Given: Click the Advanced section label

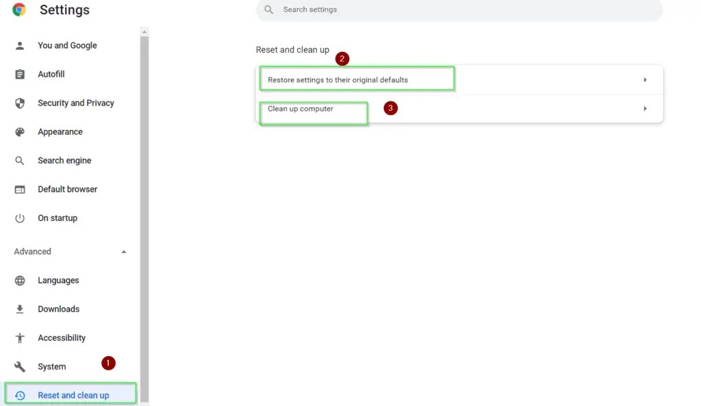Looking at the screenshot, I should (x=32, y=251).
